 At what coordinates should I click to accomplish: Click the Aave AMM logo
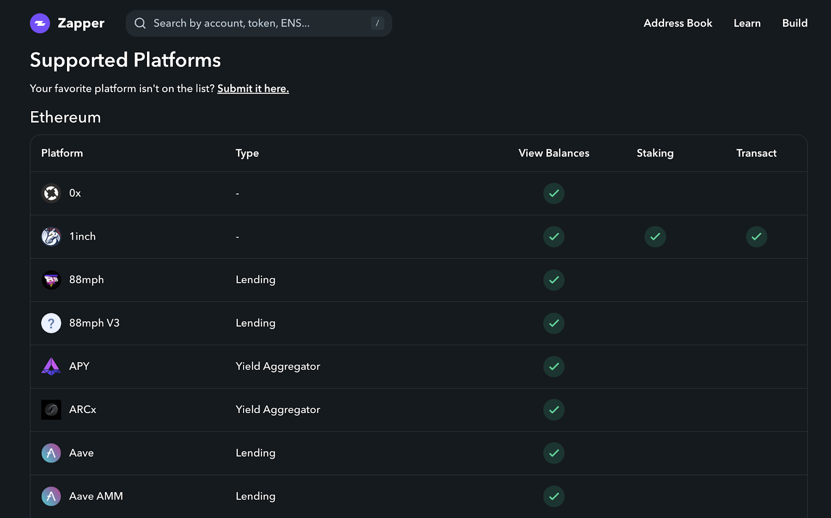pos(51,496)
